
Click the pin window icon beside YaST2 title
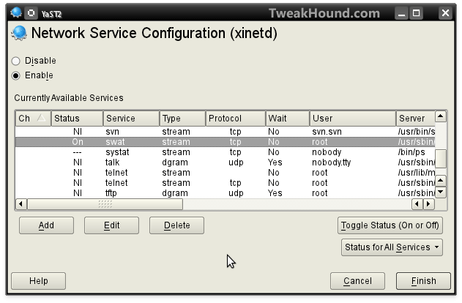click(x=31, y=13)
